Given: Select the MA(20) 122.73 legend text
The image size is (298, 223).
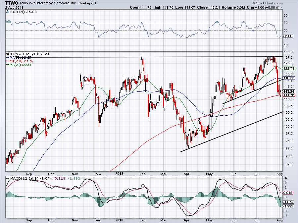Looking at the screenshot, I should [x=20, y=65].
